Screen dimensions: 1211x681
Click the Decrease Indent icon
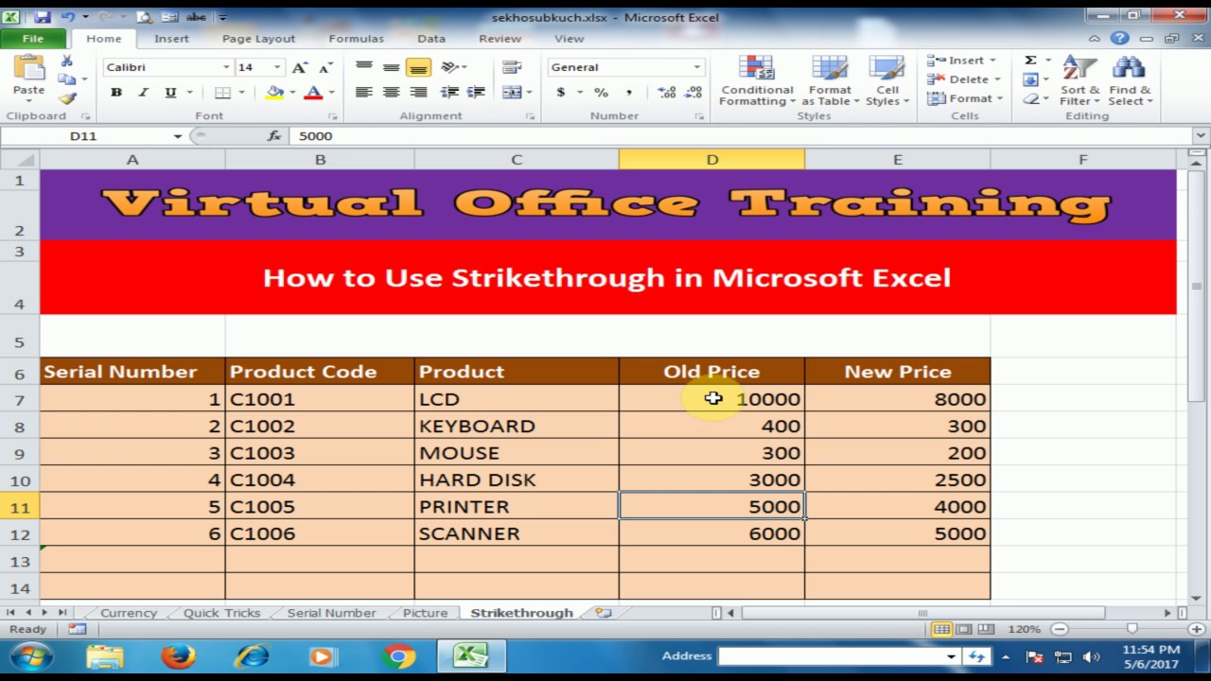[x=450, y=93]
